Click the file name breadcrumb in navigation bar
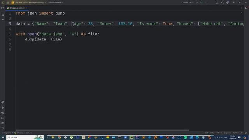The width and height of the screenshot is (249, 140). 23,133
